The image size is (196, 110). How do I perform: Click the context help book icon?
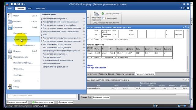[185, 8]
